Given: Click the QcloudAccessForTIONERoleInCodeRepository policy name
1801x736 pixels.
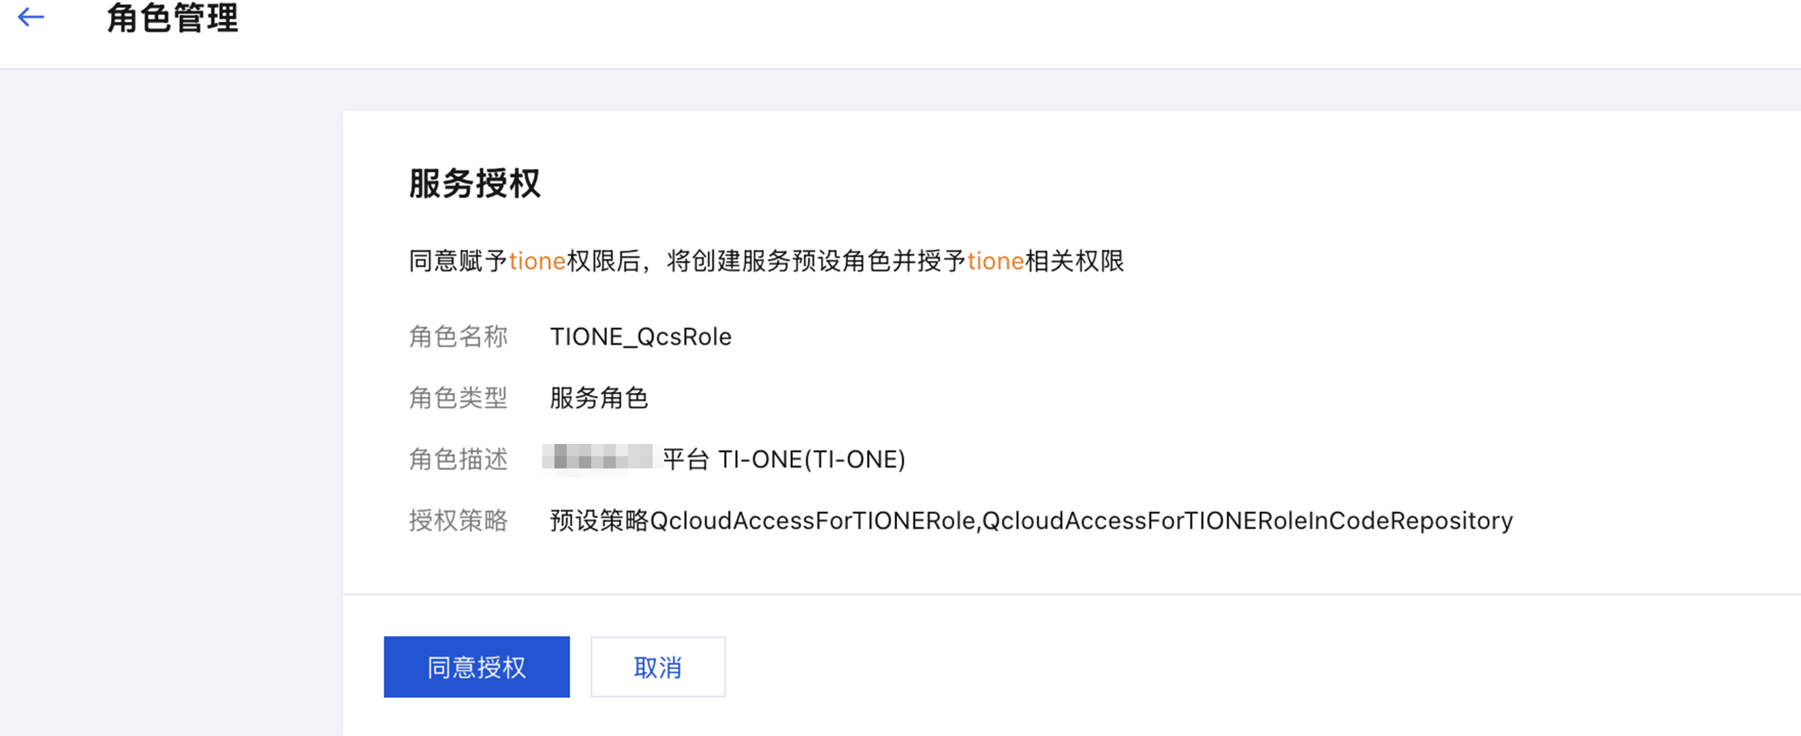Looking at the screenshot, I should click(1247, 521).
